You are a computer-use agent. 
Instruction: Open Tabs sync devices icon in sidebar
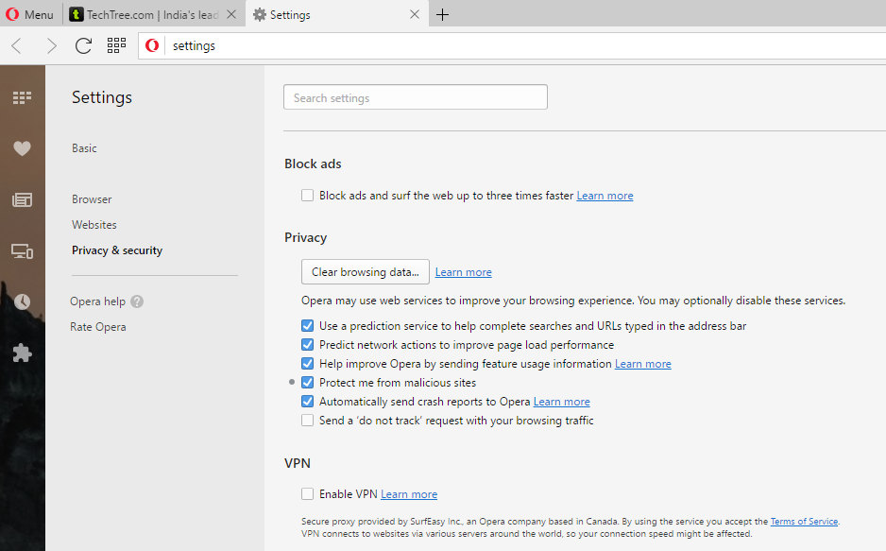22,250
